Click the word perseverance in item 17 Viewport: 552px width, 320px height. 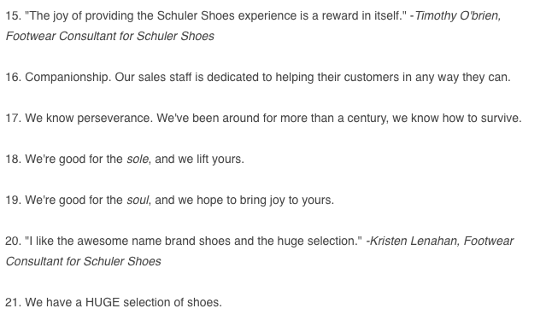pos(115,118)
